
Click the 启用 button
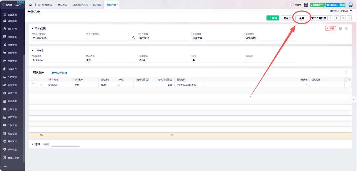click(301, 18)
